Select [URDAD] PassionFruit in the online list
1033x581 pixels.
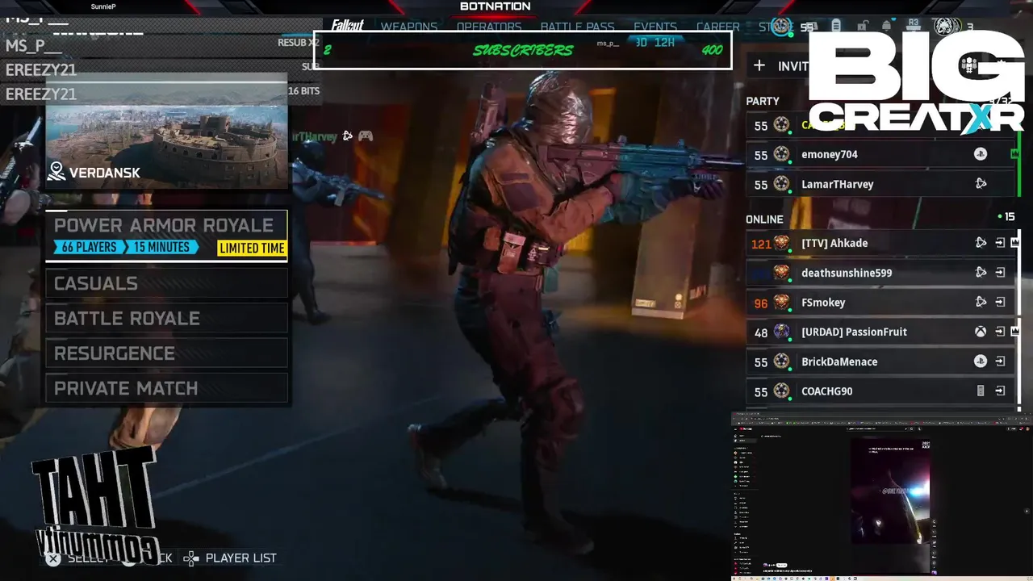click(880, 332)
